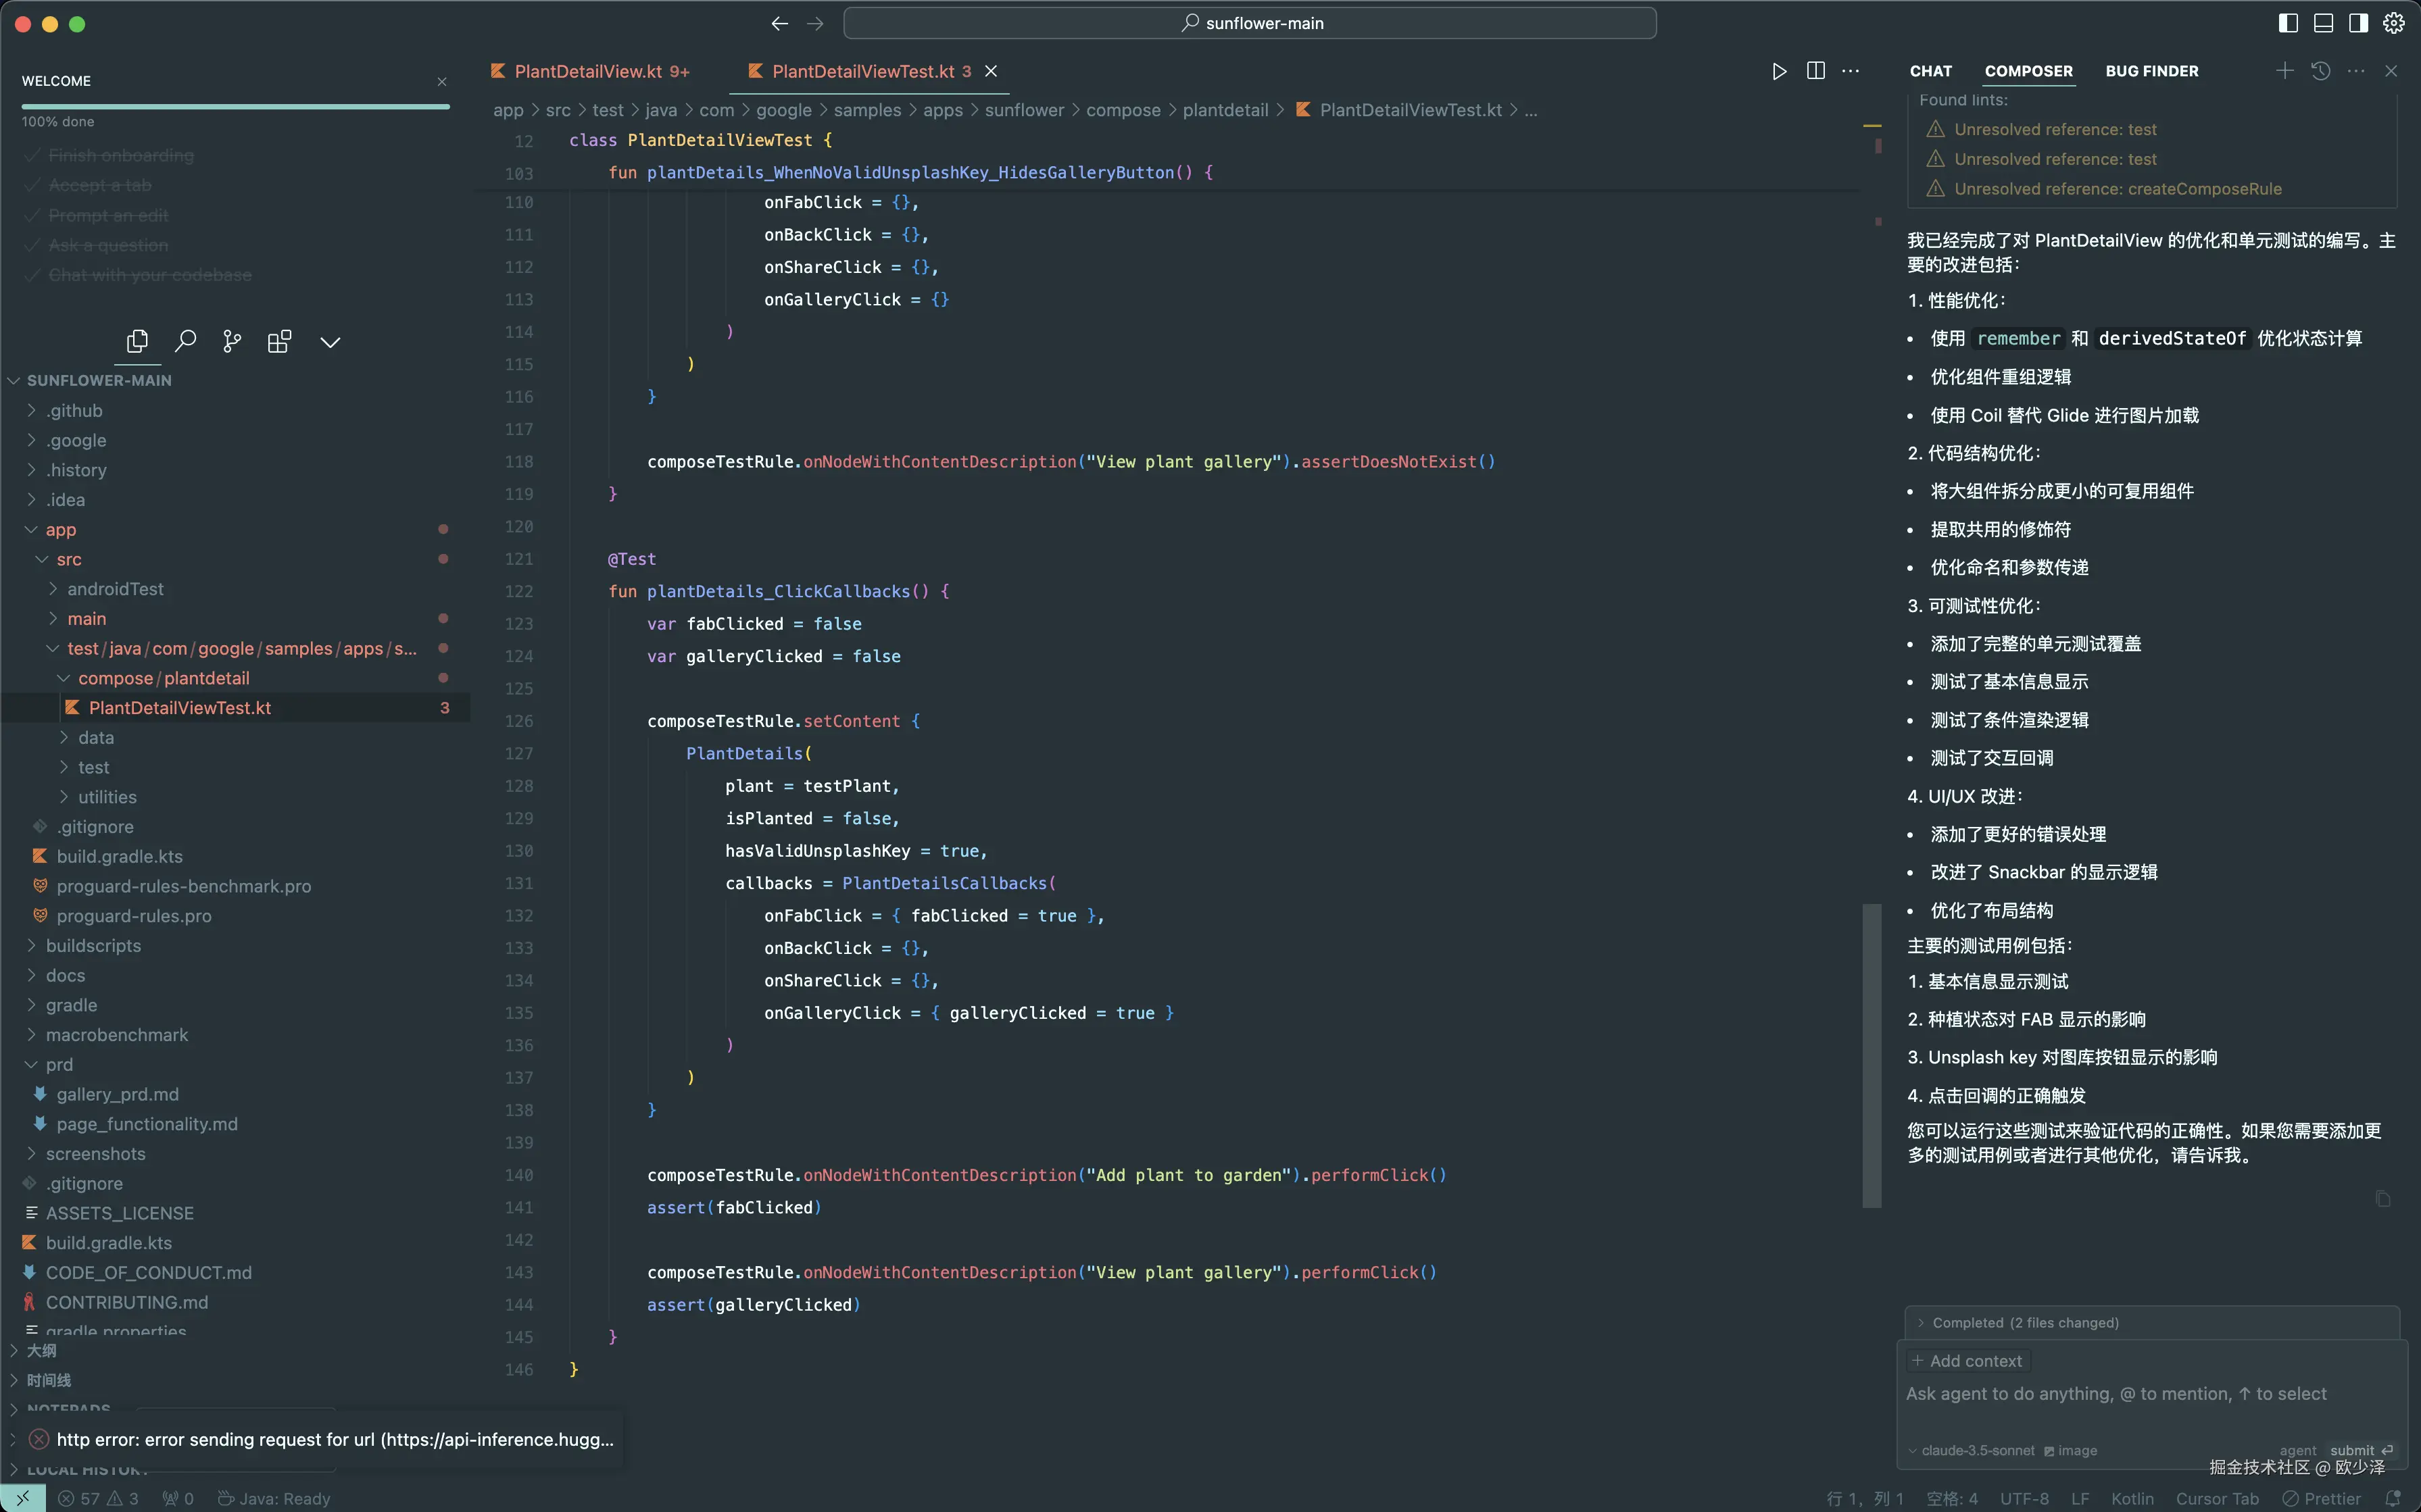Toggle the bottom panel layout
The image size is (2421, 1512).
(x=2324, y=23)
